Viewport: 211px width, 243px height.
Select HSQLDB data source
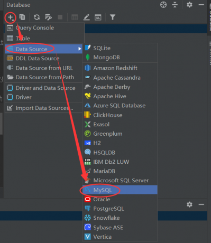[120, 153]
